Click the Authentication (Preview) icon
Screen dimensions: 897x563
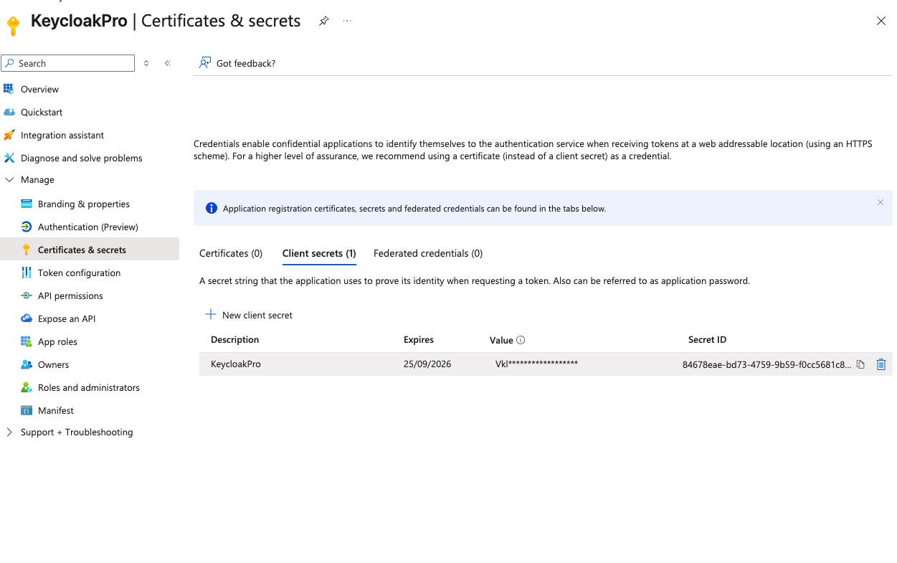(27, 227)
